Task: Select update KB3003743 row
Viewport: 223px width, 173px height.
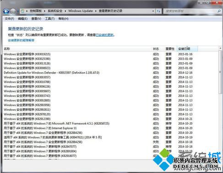Action: [110, 96]
